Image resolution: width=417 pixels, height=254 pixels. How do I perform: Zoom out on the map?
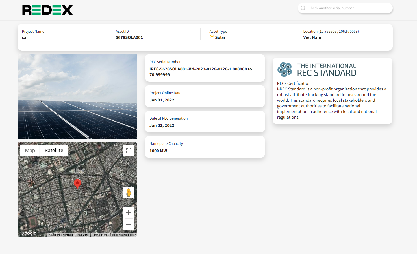129,224
